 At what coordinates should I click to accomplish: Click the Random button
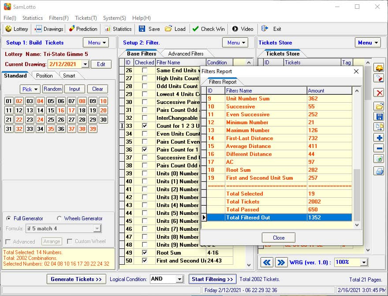pos(52,89)
